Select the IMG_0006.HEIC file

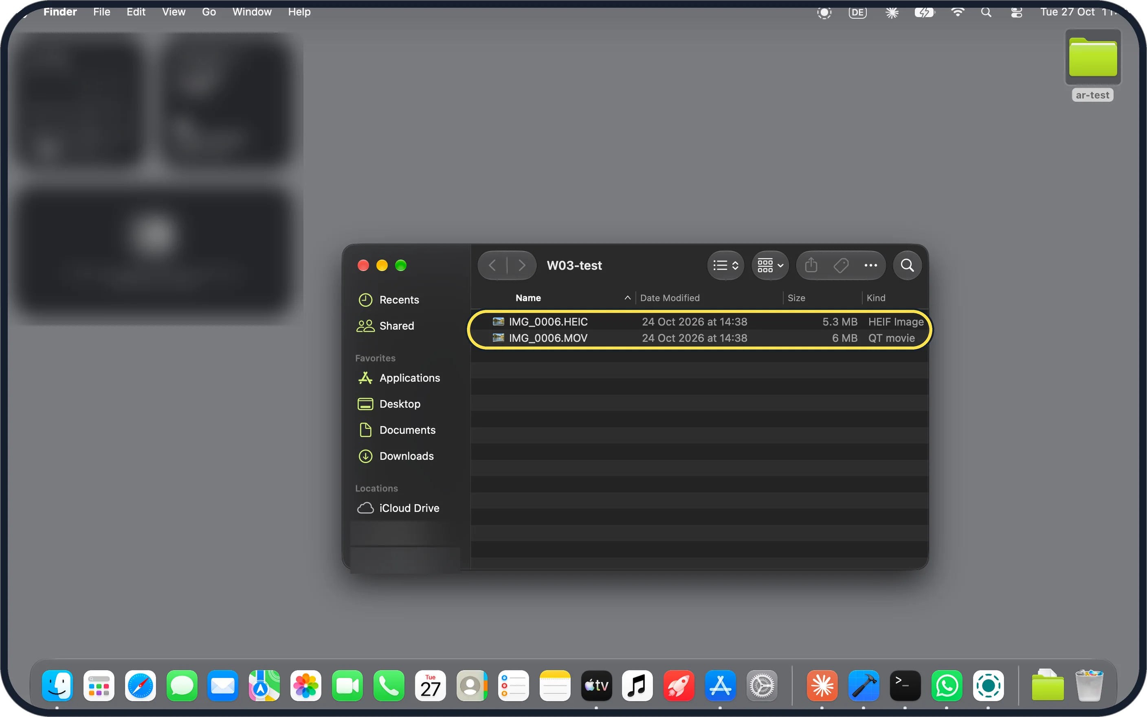click(x=699, y=321)
